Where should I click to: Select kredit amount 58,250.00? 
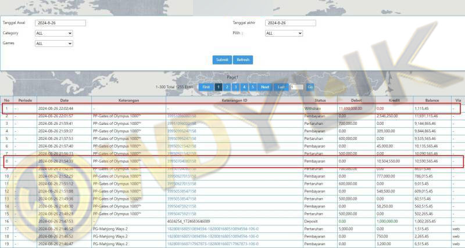pos(385,206)
